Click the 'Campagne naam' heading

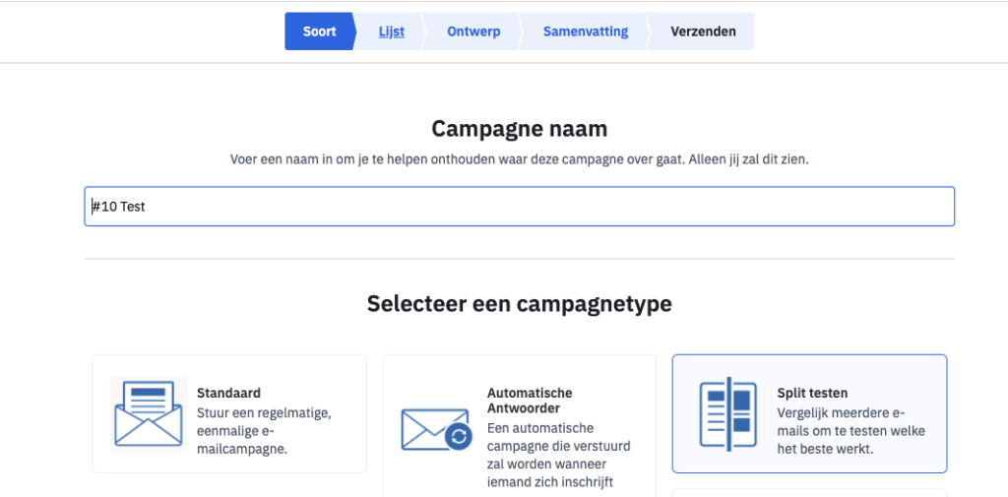[x=519, y=129]
